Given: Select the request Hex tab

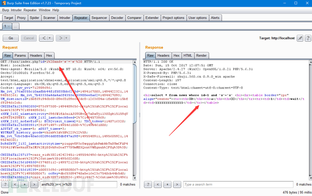Looking at the screenshot, I should click(49, 56).
